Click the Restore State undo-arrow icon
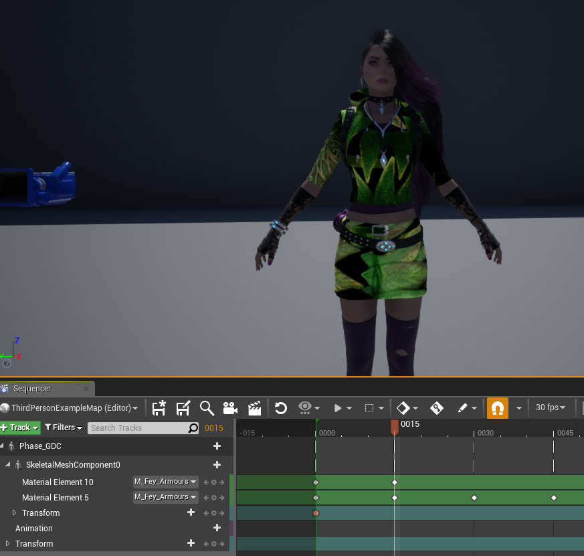The height and width of the screenshot is (556, 584). tap(281, 408)
